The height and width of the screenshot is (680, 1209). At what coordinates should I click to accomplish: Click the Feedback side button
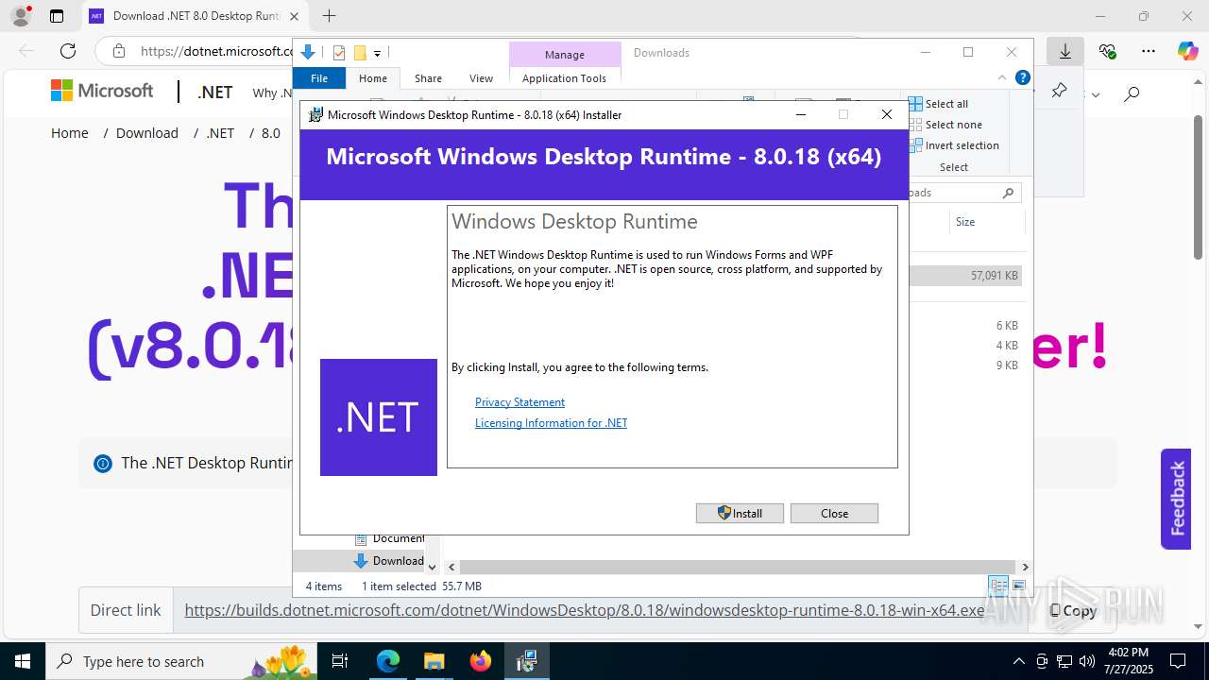1176,499
